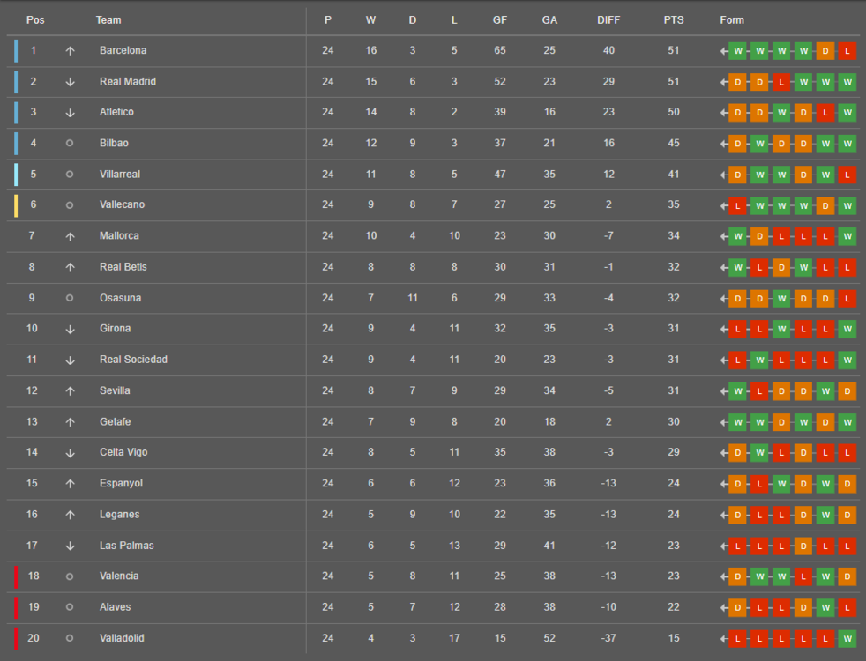Click the green W badge in Valladolid's form
The height and width of the screenshot is (661, 866).
[x=847, y=638]
